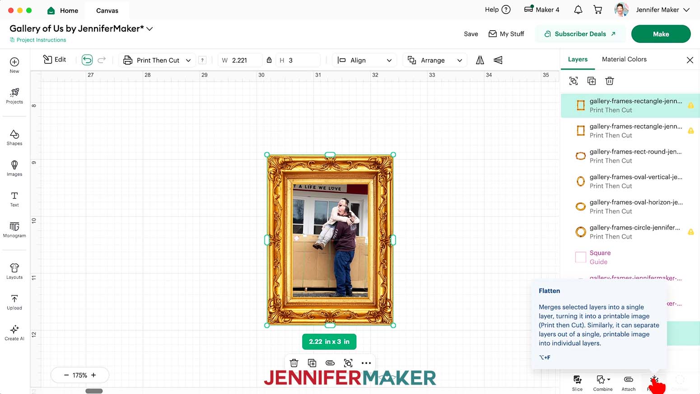Click the Attach tool
The width and height of the screenshot is (700, 394).
pyautogui.click(x=628, y=383)
